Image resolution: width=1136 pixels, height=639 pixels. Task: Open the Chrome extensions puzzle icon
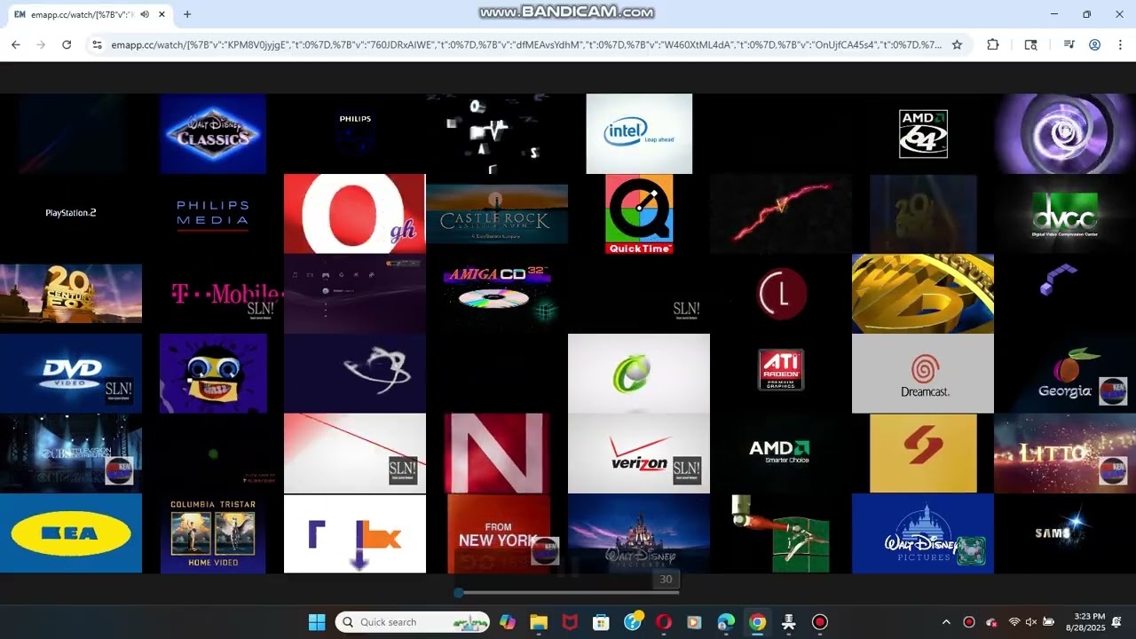993,44
